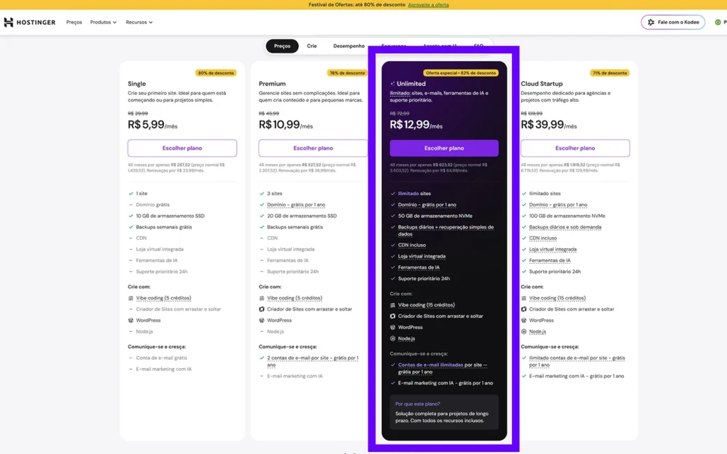The width and height of the screenshot is (727, 454).
Task: Open Preços in the top navigation
Action: click(74, 22)
